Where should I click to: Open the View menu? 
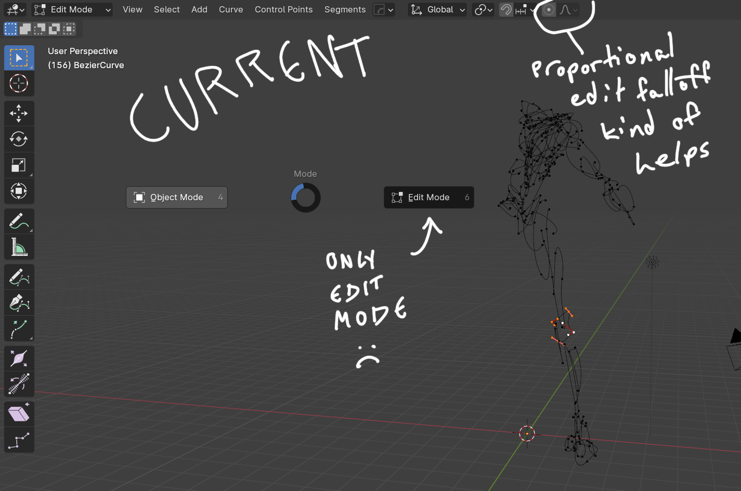click(x=133, y=9)
